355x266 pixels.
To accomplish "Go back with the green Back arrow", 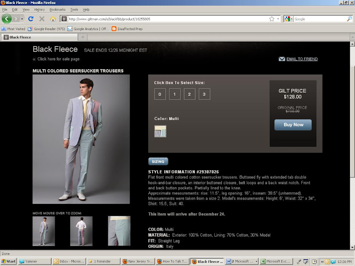I will click(x=7, y=19).
